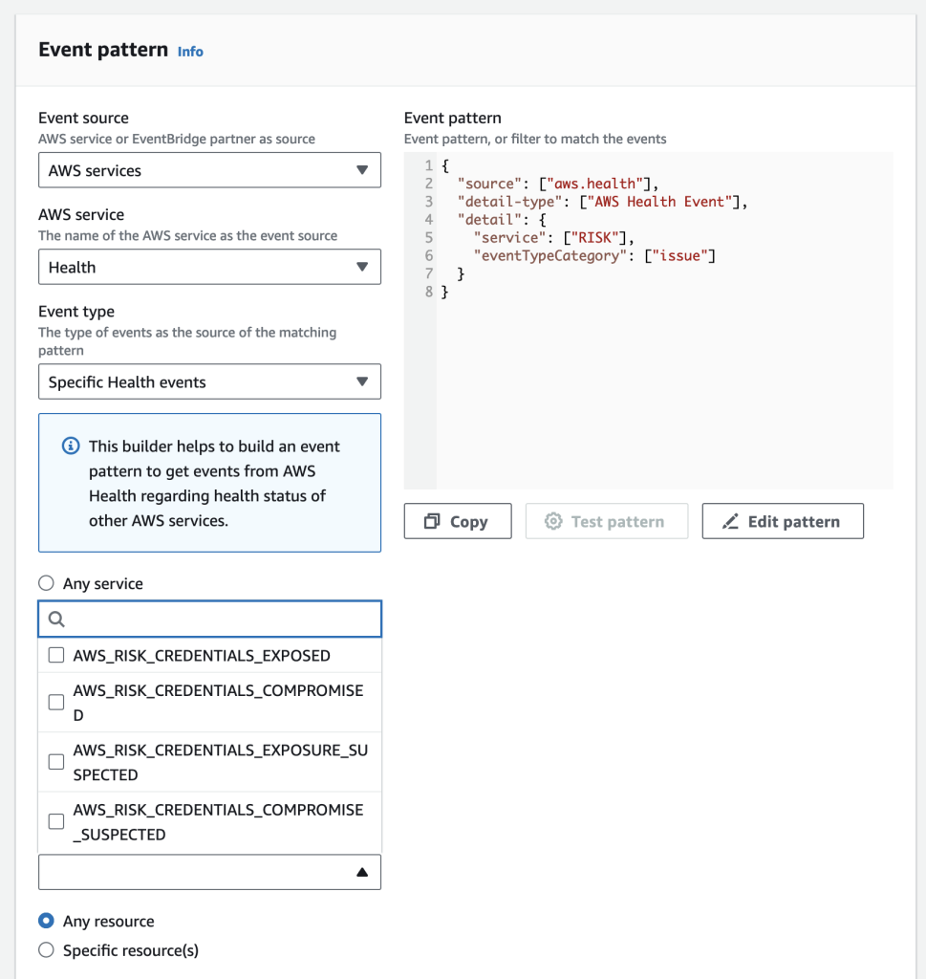The height and width of the screenshot is (979, 926).
Task: Focus the event filter search field
Action: pos(220,620)
